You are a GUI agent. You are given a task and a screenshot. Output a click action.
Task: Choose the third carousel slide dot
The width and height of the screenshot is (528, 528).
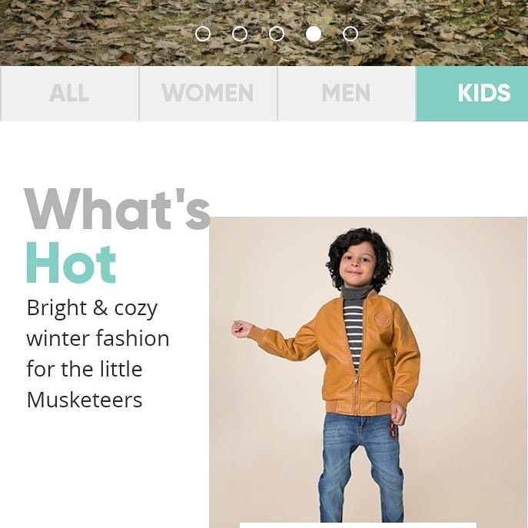(277, 34)
